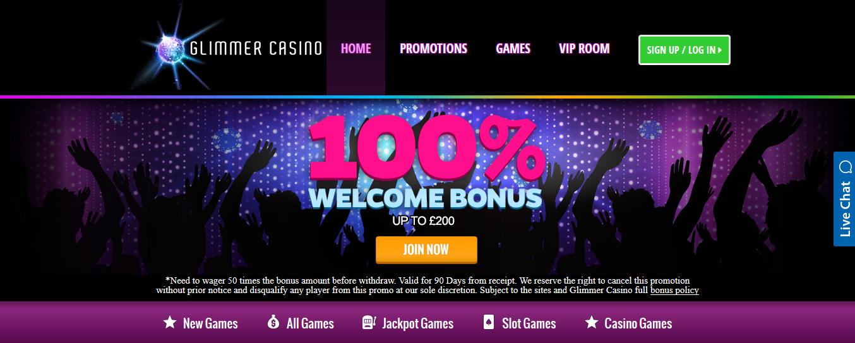Click the Sign Up / Log In button
Viewport: 855px width, 343px height.
(685, 50)
